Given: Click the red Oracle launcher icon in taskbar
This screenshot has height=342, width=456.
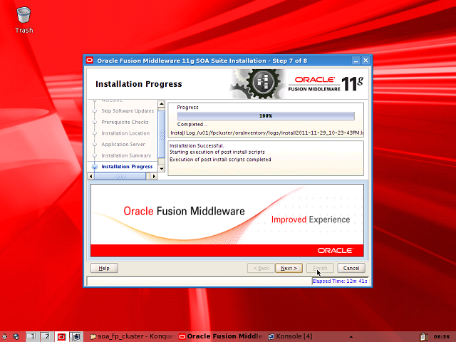Looking at the screenshot, I should pyautogui.click(x=62, y=337).
